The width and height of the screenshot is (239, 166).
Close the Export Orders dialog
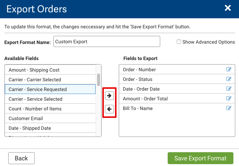[228, 8]
